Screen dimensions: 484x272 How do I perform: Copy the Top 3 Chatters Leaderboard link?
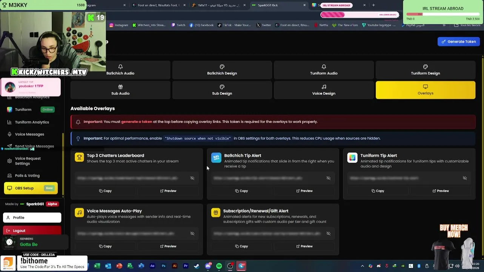[x=105, y=191]
